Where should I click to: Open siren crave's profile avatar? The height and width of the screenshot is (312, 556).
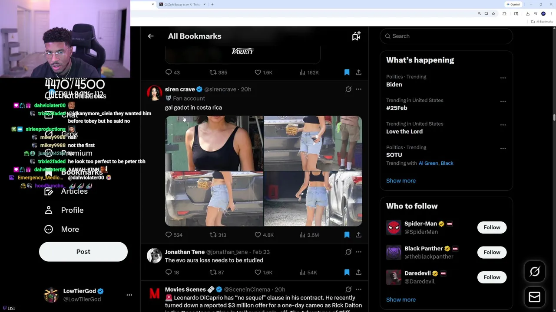[154, 93]
